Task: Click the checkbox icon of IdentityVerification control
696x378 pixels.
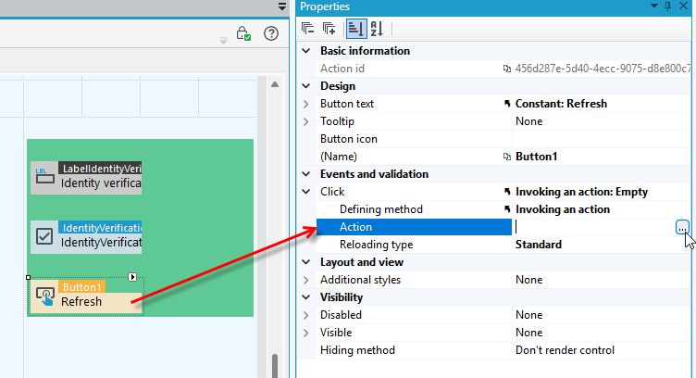Action: point(44,237)
